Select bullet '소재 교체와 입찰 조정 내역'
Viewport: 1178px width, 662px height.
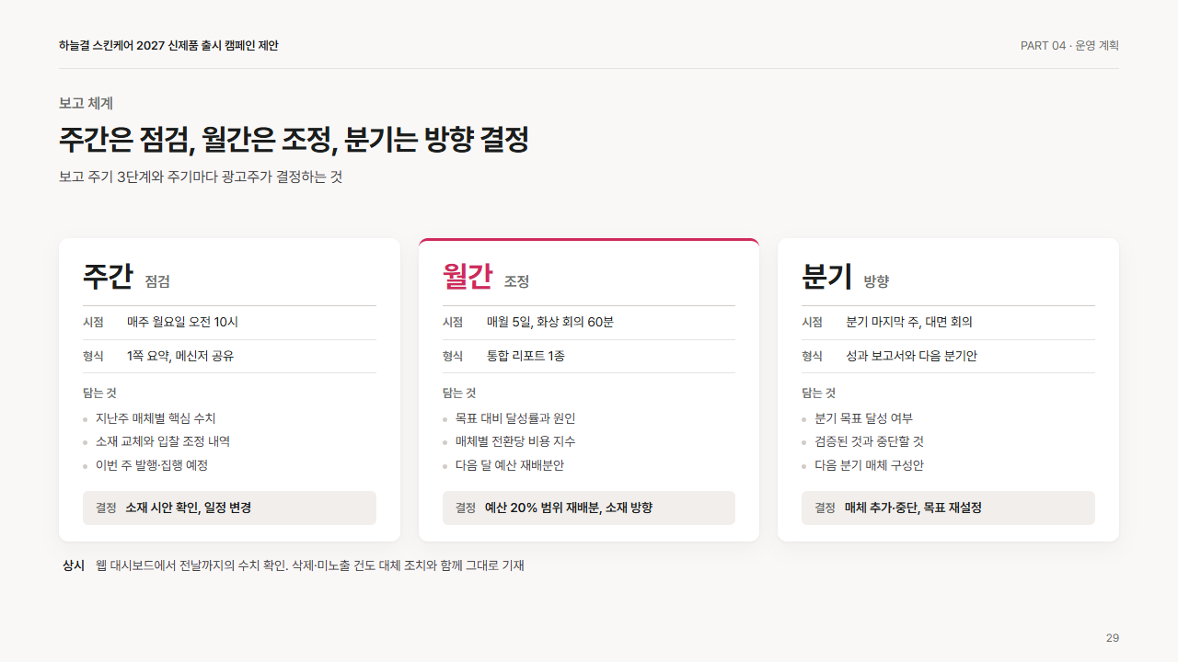pos(163,442)
